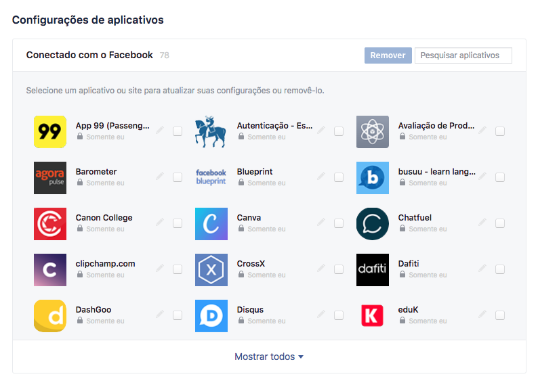Click the app count '78' text

[165, 55]
